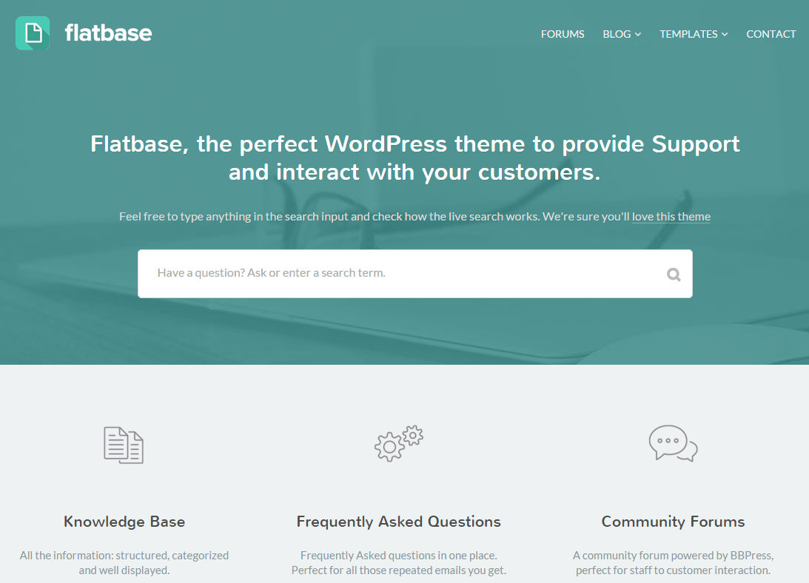Expand the Blog menu chevron
809x583 pixels.
pos(638,34)
